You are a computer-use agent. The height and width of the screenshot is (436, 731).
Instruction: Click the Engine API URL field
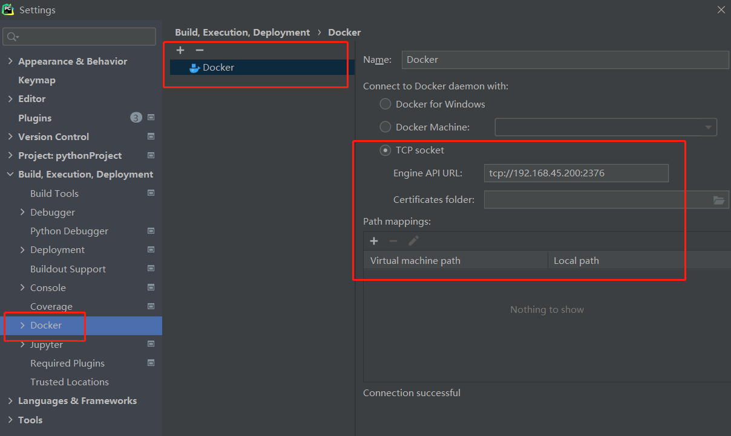[575, 173]
